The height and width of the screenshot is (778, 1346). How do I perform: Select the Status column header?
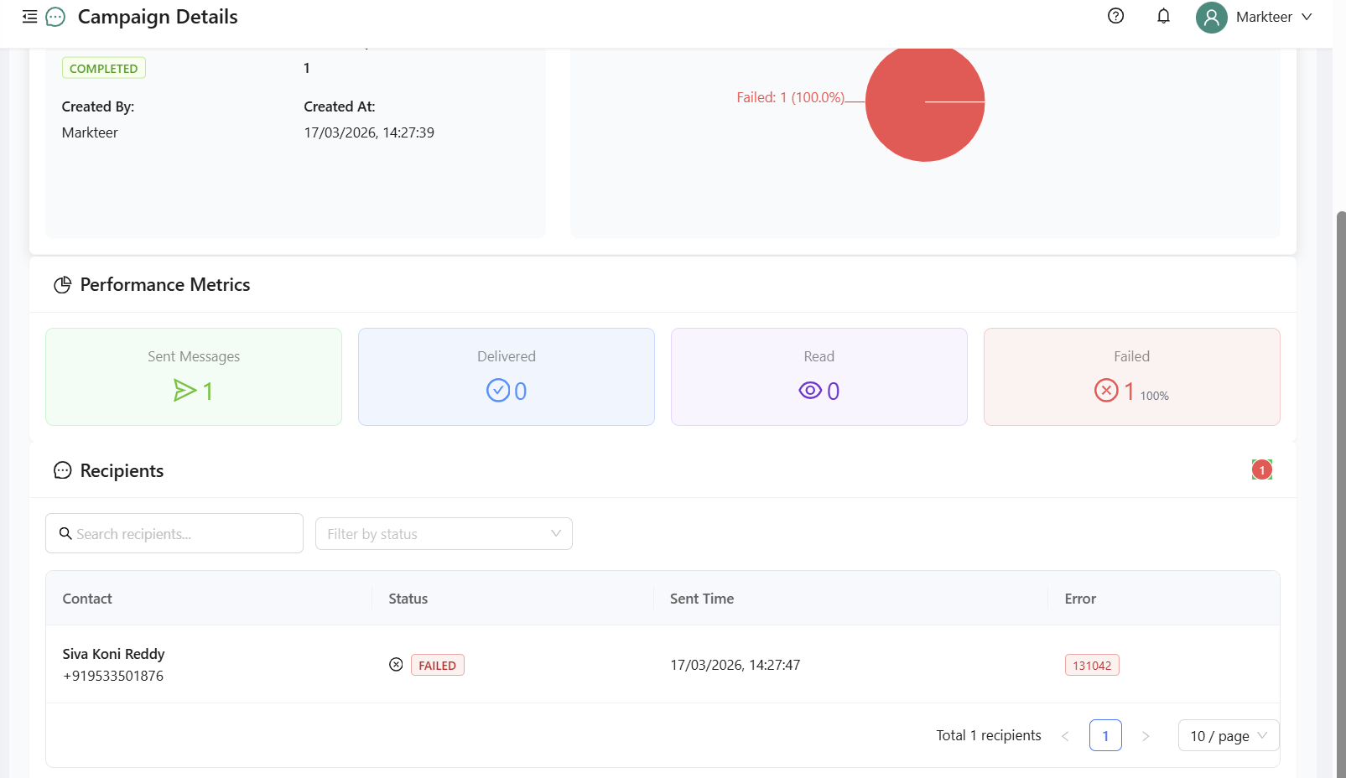click(408, 598)
